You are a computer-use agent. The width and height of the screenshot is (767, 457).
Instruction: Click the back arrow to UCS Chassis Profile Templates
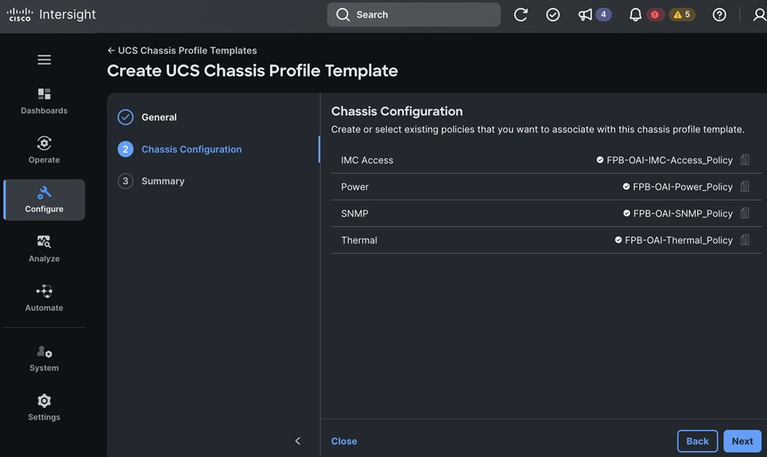pos(111,51)
